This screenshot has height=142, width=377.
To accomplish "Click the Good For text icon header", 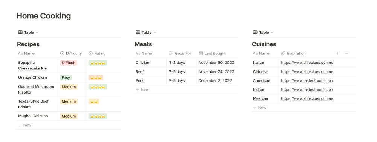I will [x=171, y=53].
